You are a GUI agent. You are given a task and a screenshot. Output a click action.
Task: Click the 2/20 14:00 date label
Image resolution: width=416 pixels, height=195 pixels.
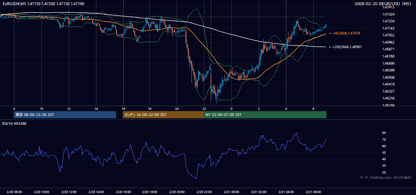[x=96, y=192]
